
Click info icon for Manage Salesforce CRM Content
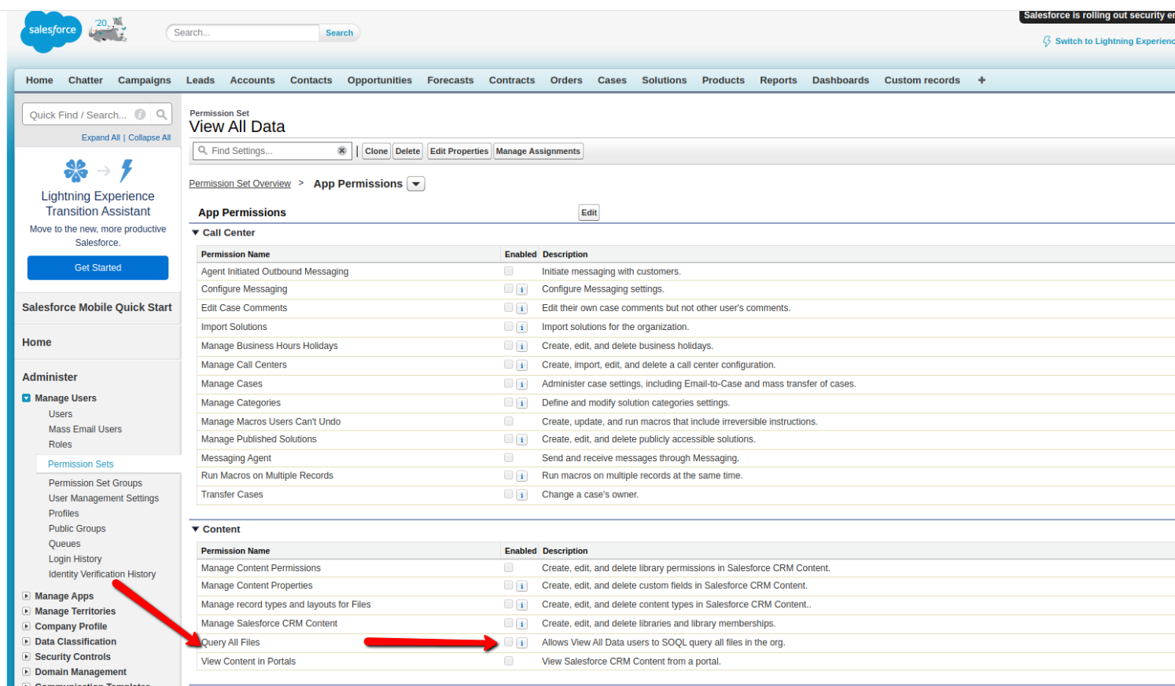[x=521, y=624]
